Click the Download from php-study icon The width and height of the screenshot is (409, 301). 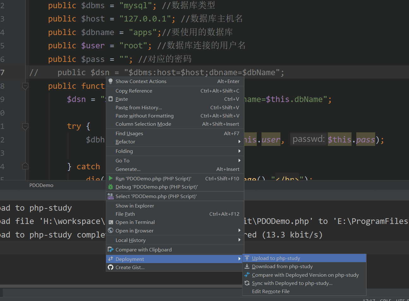tap(247, 266)
